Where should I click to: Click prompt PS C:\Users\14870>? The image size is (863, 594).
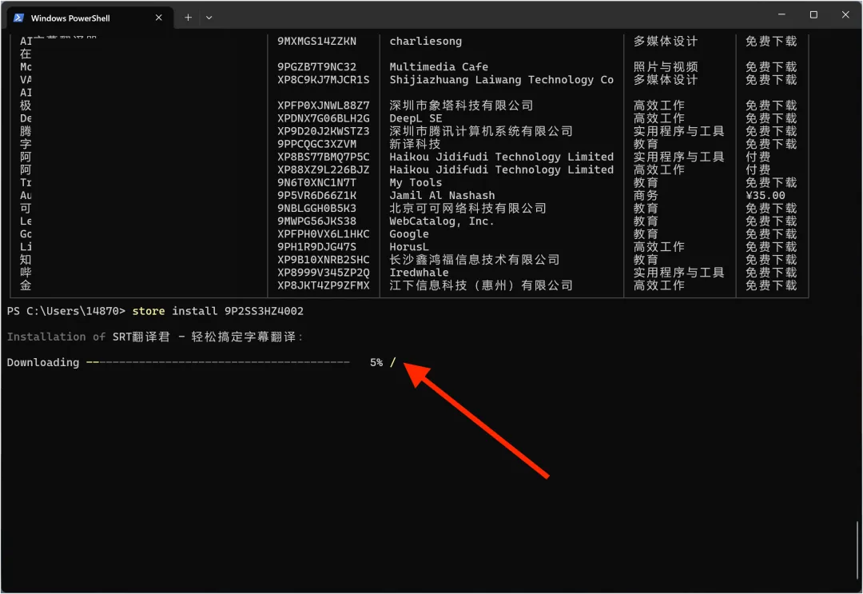pyautogui.click(x=66, y=311)
